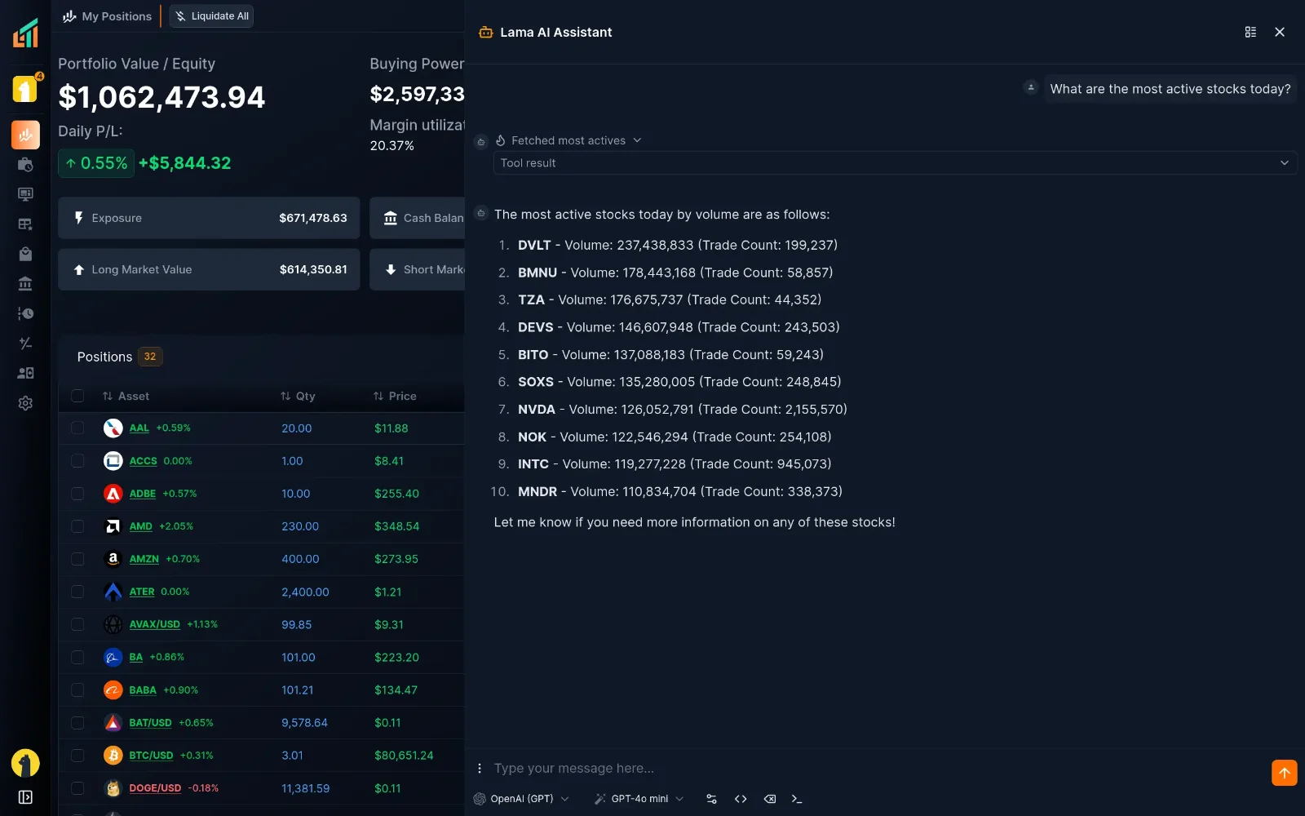Check the DOGE/USD row checkbox
The width and height of the screenshot is (1305, 816).
(x=77, y=788)
